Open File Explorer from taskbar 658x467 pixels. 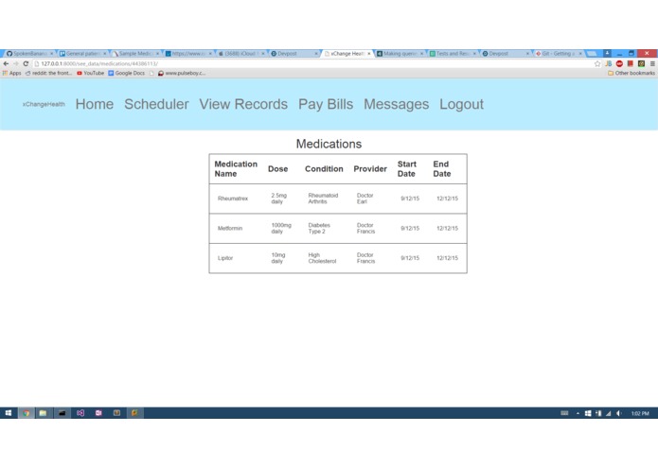[43, 413]
